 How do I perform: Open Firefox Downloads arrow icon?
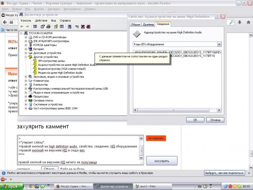(x=240, y=22)
